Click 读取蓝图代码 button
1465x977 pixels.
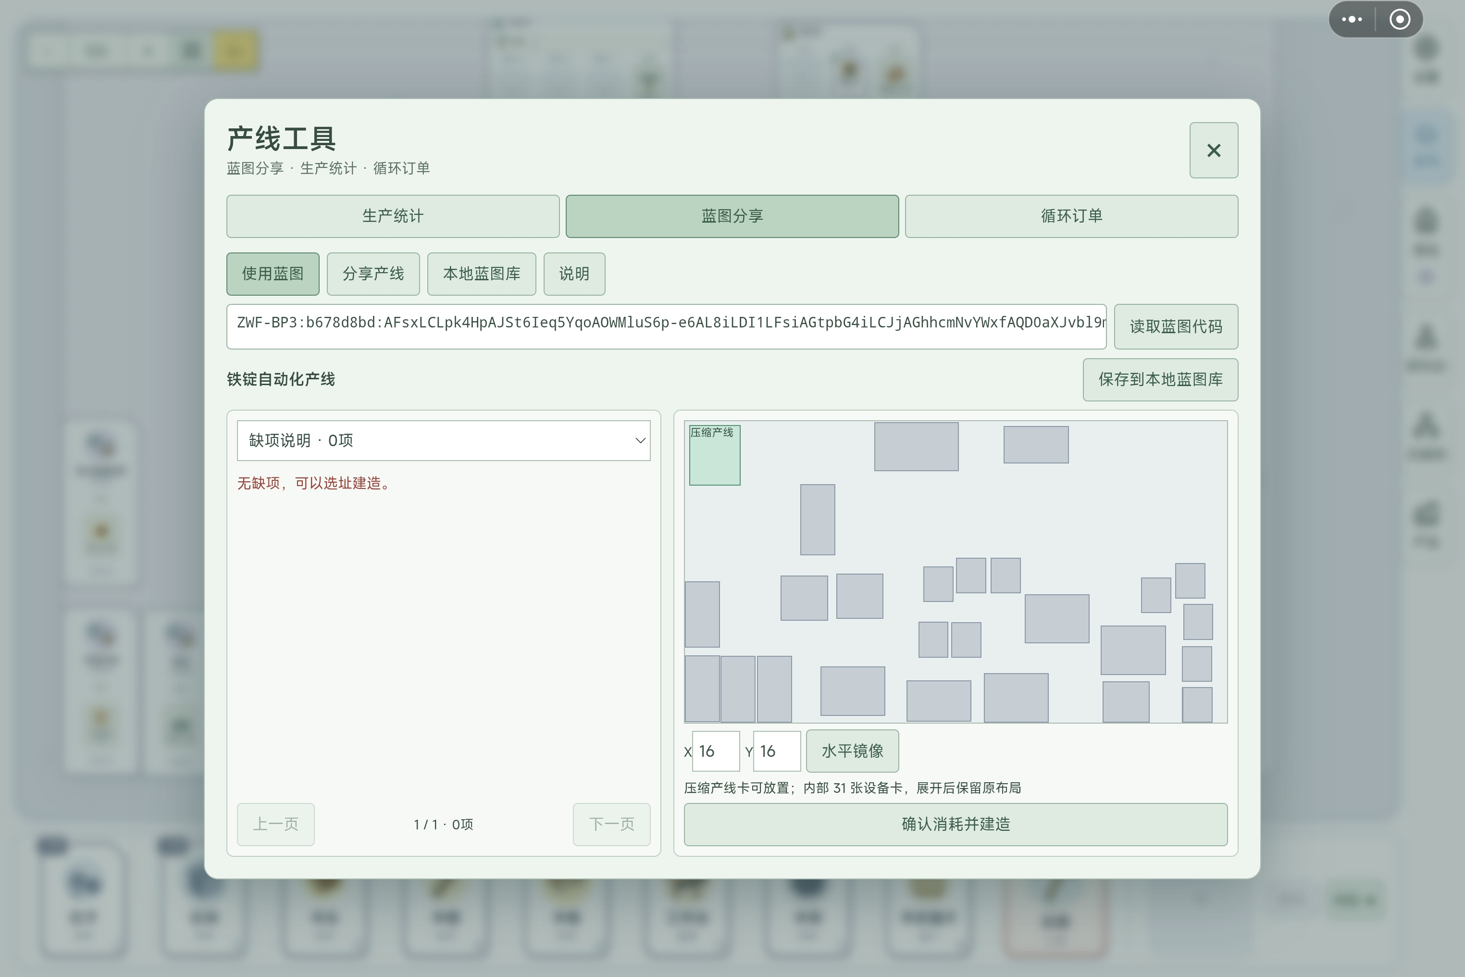pyautogui.click(x=1176, y=326)
